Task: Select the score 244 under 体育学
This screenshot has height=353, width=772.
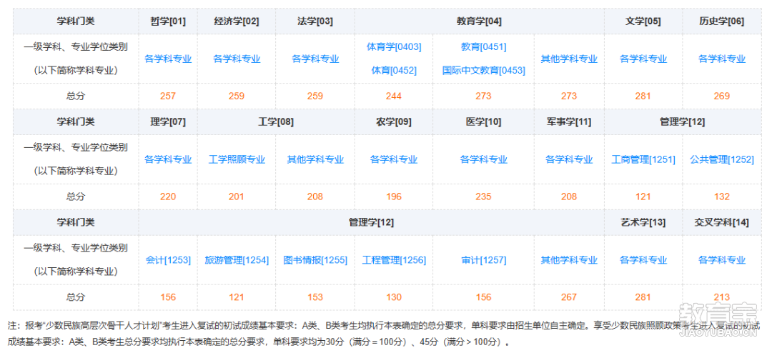Action: tap(394, 96)
